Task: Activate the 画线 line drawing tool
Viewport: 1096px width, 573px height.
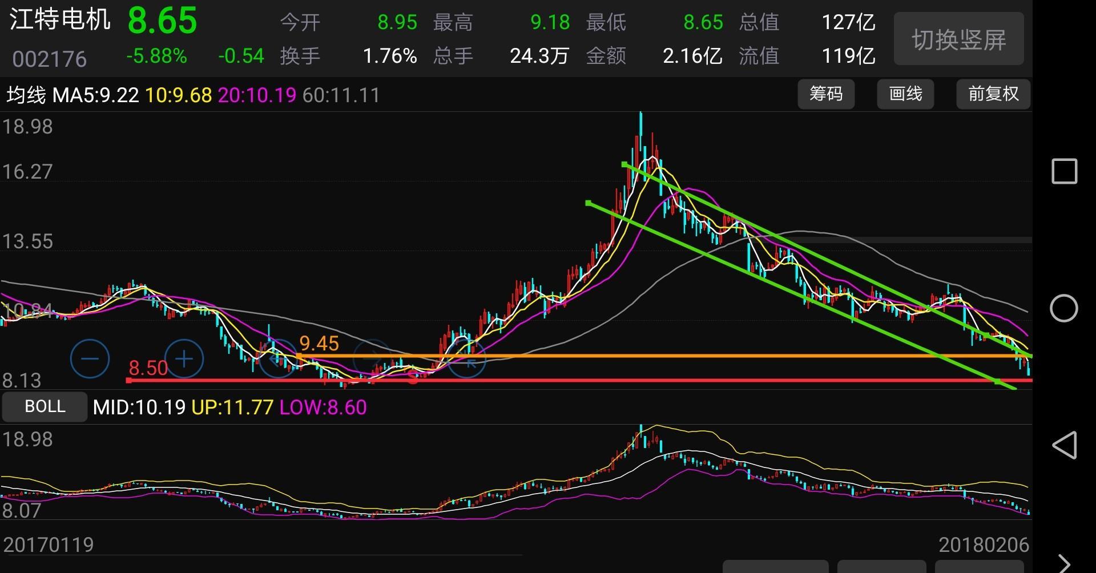Action: (x=905, y=94)
